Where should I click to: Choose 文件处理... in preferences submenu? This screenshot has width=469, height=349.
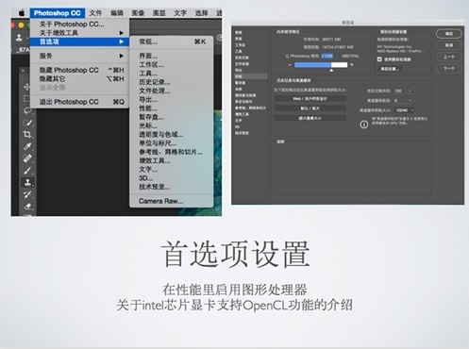[x=172, y=91]
